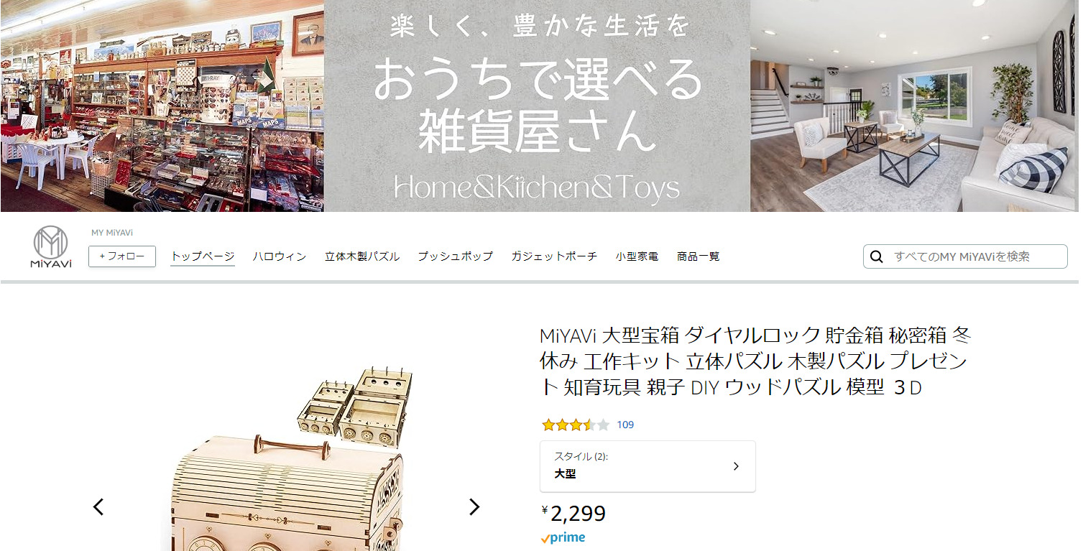Follow the MY MiYAVi store

pos(122,256)
